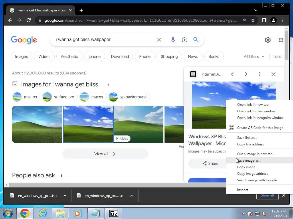Select Open link in incognito window

259,118
